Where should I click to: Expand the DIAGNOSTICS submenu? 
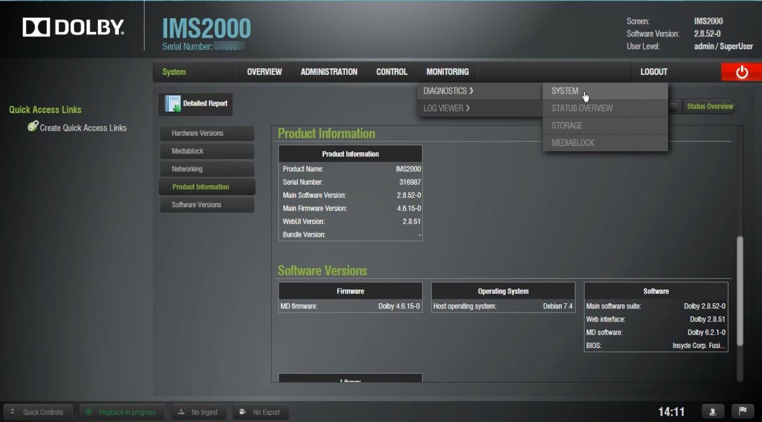[x=449, y=91]
